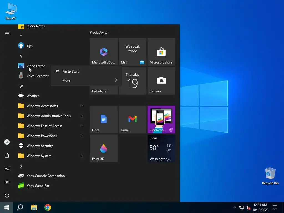The image size is (284, 213).
Task: Click the letter V section header
Action: point(21,57)
